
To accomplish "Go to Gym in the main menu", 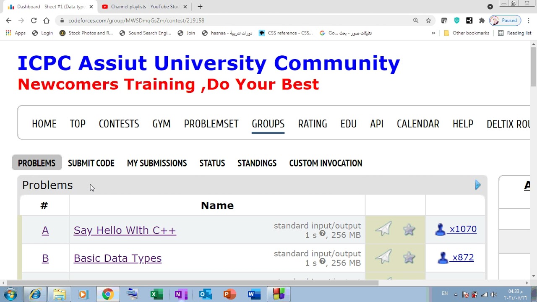I will click(162, 124).
